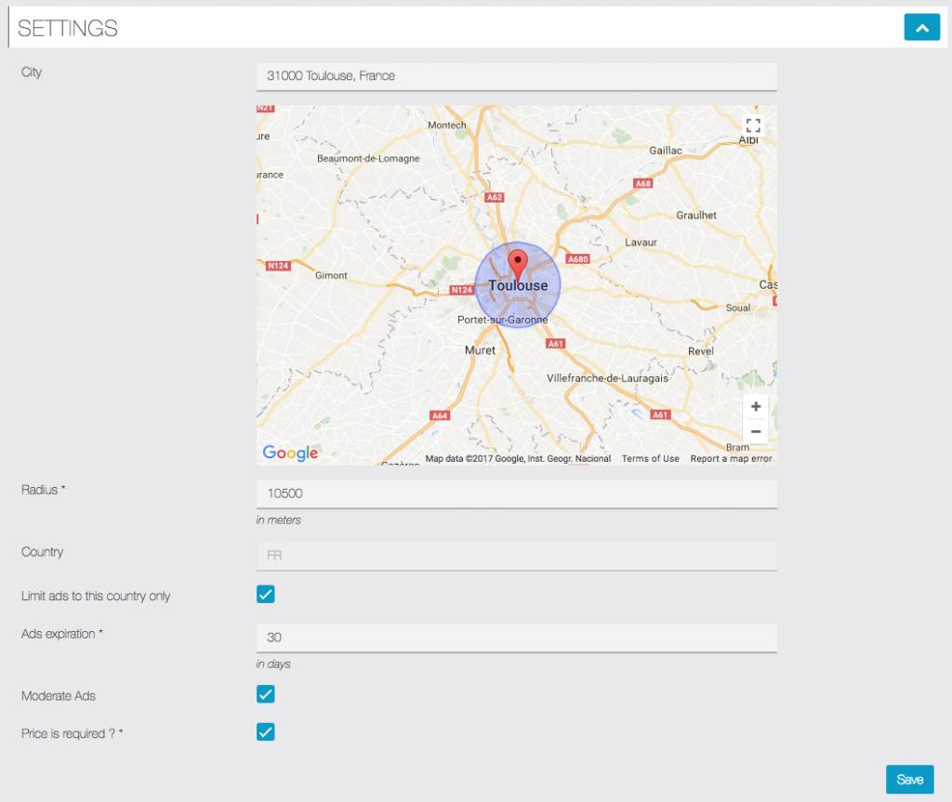Click the Country field showing FR

click(x=516, y=556)
